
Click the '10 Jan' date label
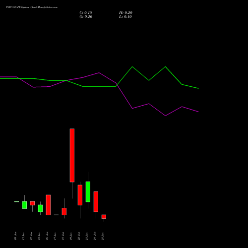(x=15, y=236)
